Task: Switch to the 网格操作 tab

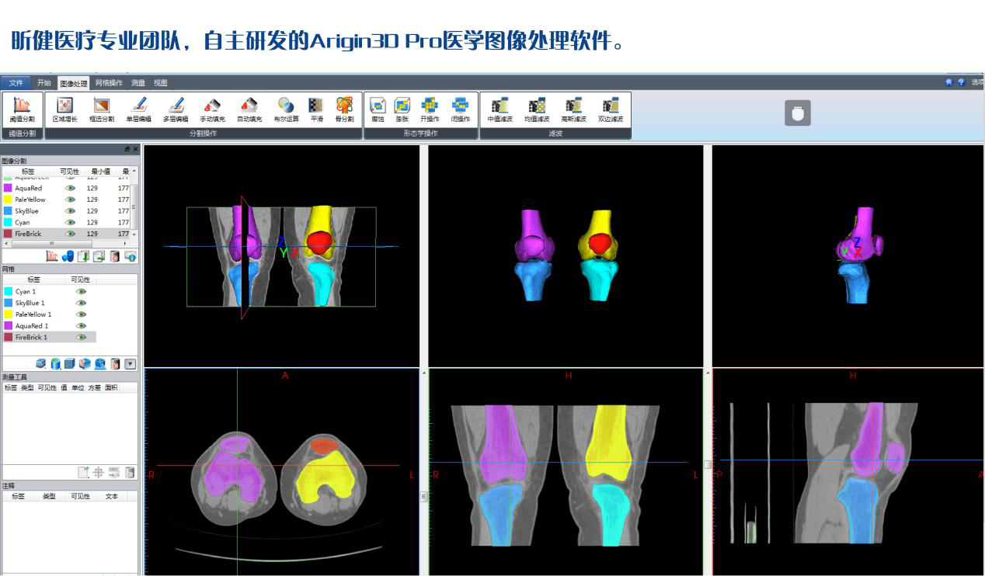Action: pyautogui.click(x=109, y=83)
